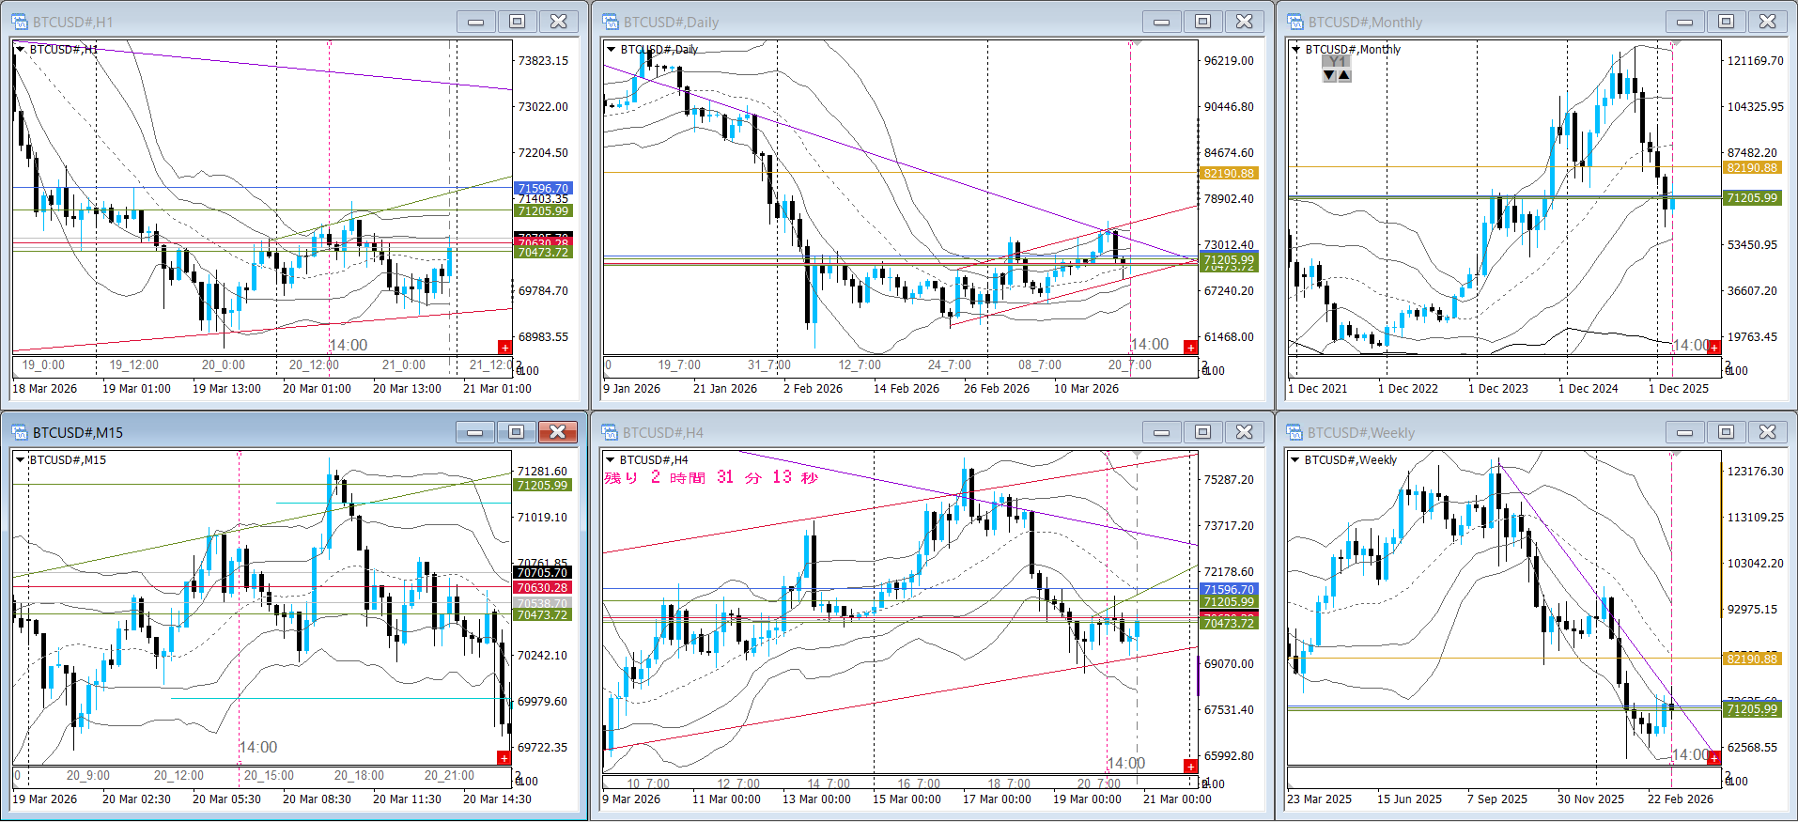Click the red plus button on Daily chart
Viewport: 1798px width, 822px height.
[x=1190, y=348]
